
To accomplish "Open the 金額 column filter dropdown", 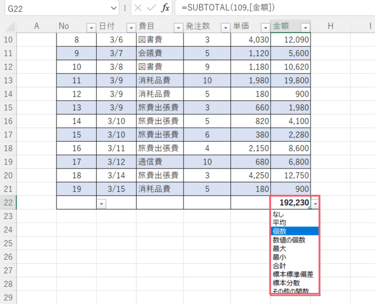I will tap(305, 27).
